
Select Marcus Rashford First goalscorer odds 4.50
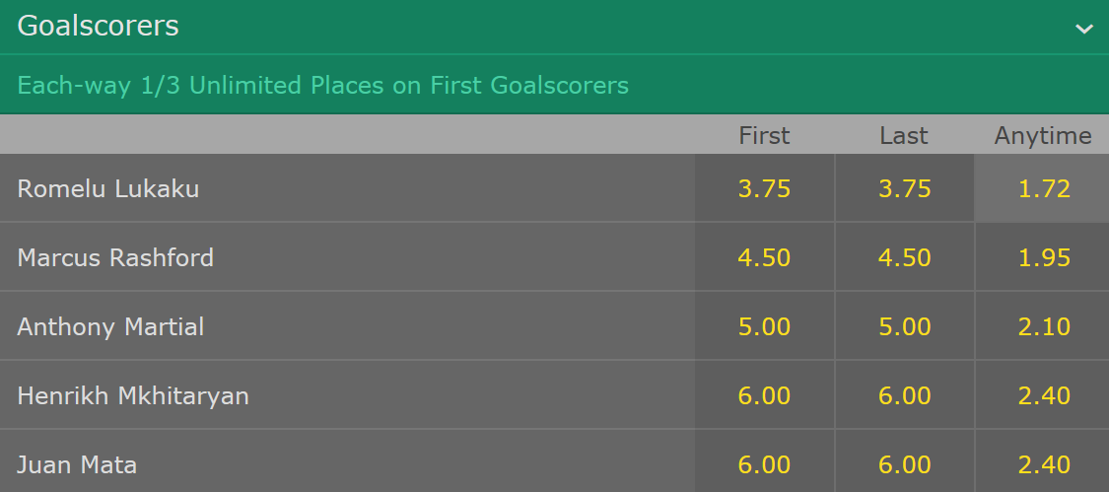[764, 257]
